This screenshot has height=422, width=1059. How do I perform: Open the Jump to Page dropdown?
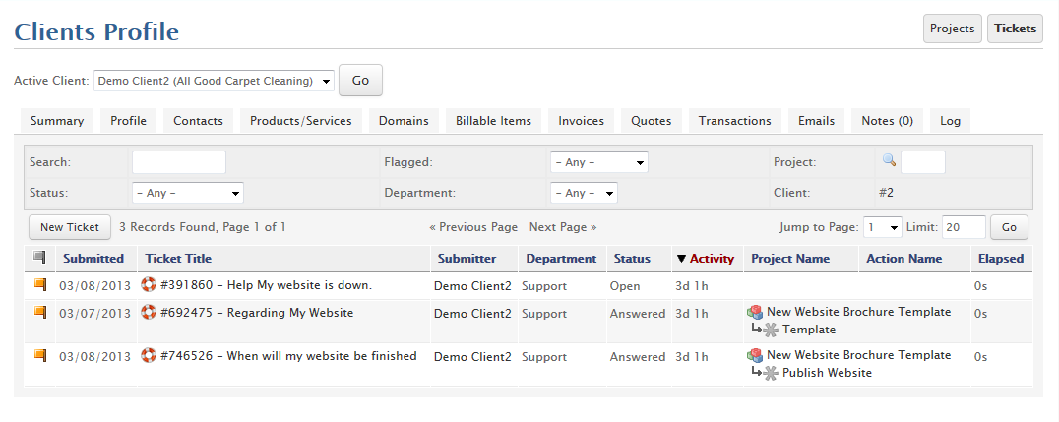click(x=882, y=227)
